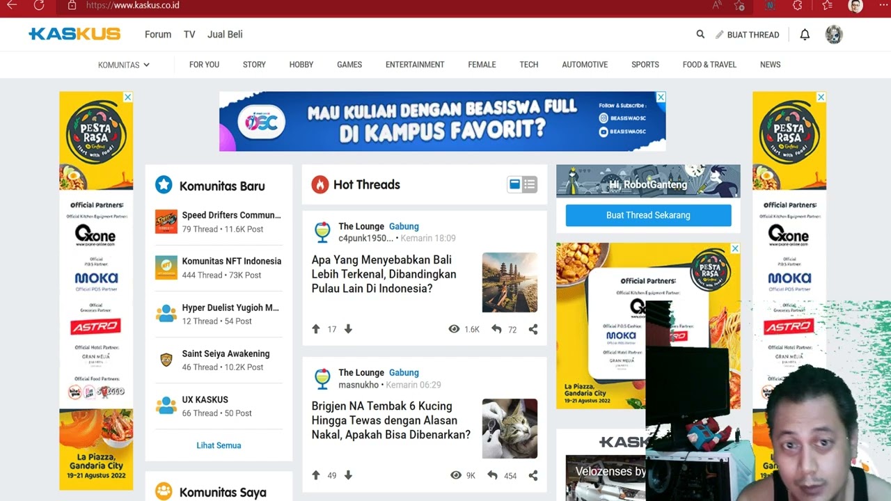This screenshot has height=501, width=891.
Task: Click the Bali thread thumbnail
Action: coord(510,282)
